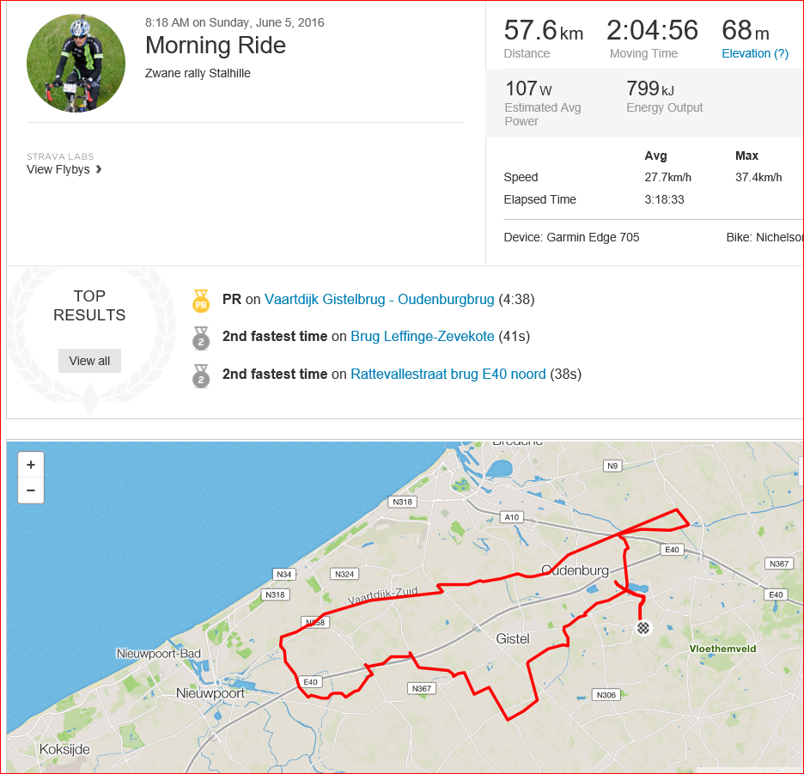The image size is (804, 774).
Task: Click silver medal beside Brug Leffinge-Zevekote
Action: 201,338
